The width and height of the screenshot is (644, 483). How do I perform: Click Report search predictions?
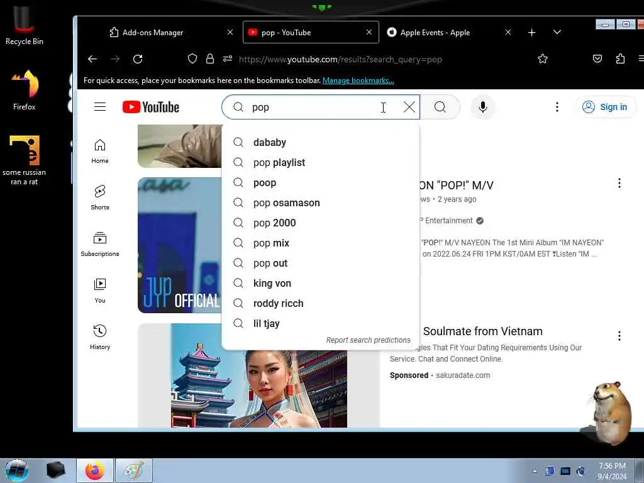click(x=368, y=340)
